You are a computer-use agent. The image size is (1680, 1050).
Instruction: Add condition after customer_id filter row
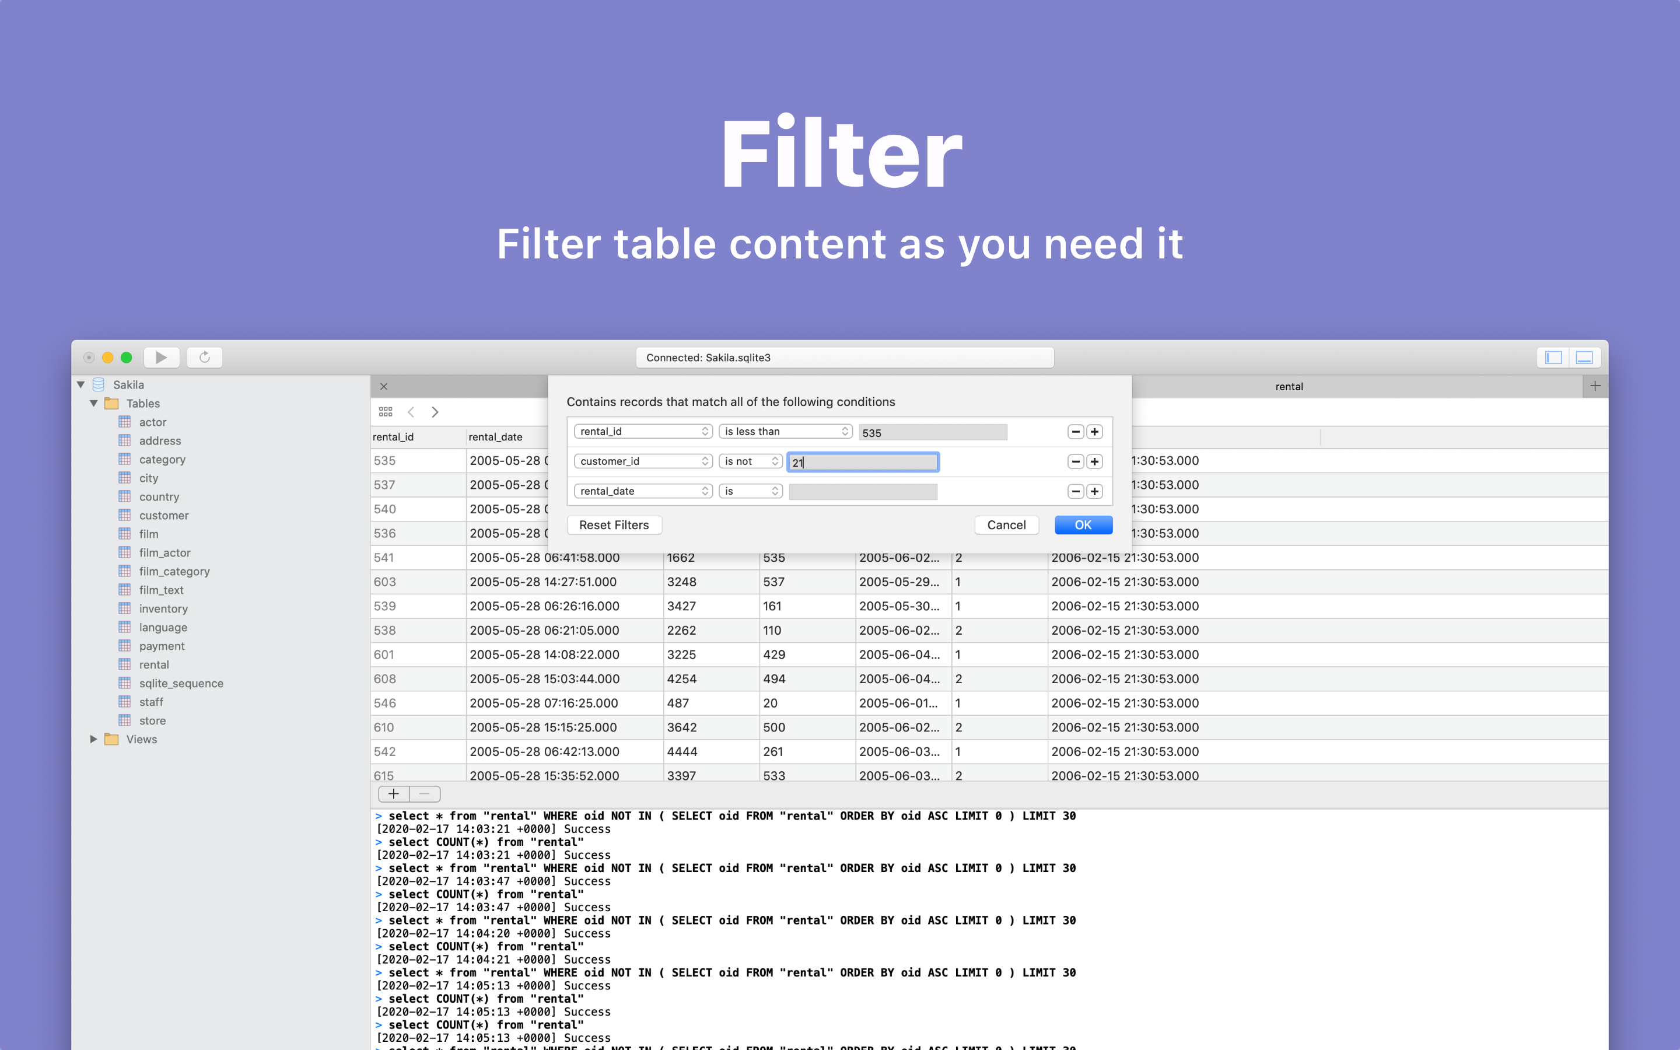tap(1095, 462)
